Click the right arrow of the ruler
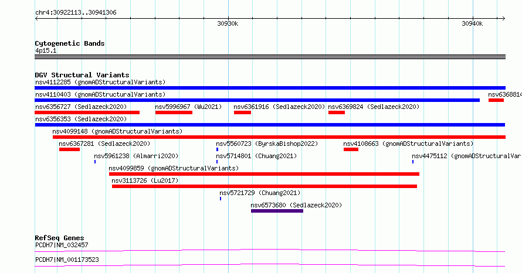 pyautogui.click(x=503, y=19)
